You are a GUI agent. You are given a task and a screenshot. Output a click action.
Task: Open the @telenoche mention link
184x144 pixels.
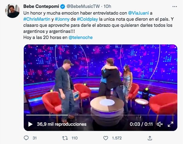point(80,37)
